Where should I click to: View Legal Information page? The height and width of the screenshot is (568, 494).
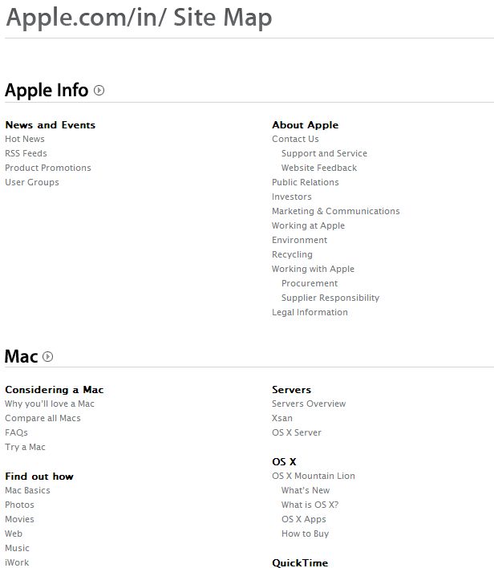[x=310, y=312]
